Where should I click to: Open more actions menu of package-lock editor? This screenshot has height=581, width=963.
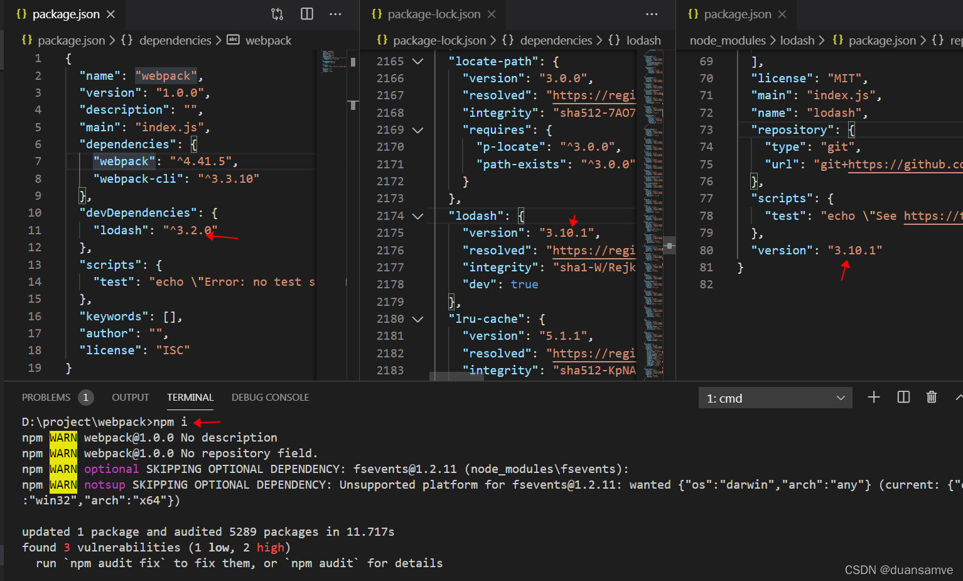tap(652, 14)
